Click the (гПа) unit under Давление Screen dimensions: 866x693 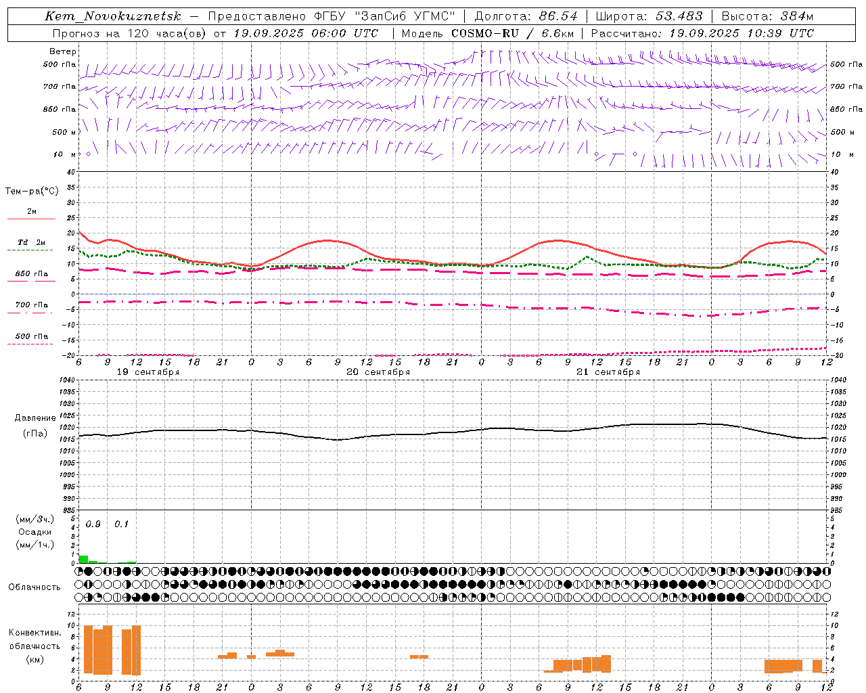pos(35,433)
